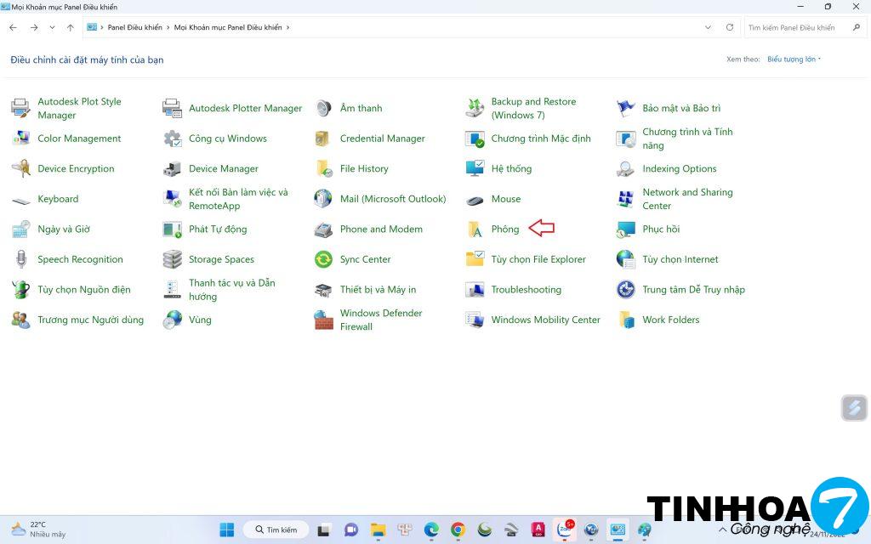Open the Device Manager icon

pos(173,169)
